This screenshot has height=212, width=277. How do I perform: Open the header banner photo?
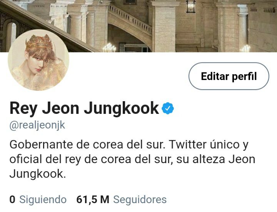point(138,26)
